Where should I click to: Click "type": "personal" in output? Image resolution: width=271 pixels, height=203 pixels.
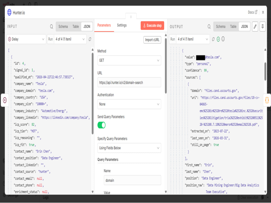[198, 64]
